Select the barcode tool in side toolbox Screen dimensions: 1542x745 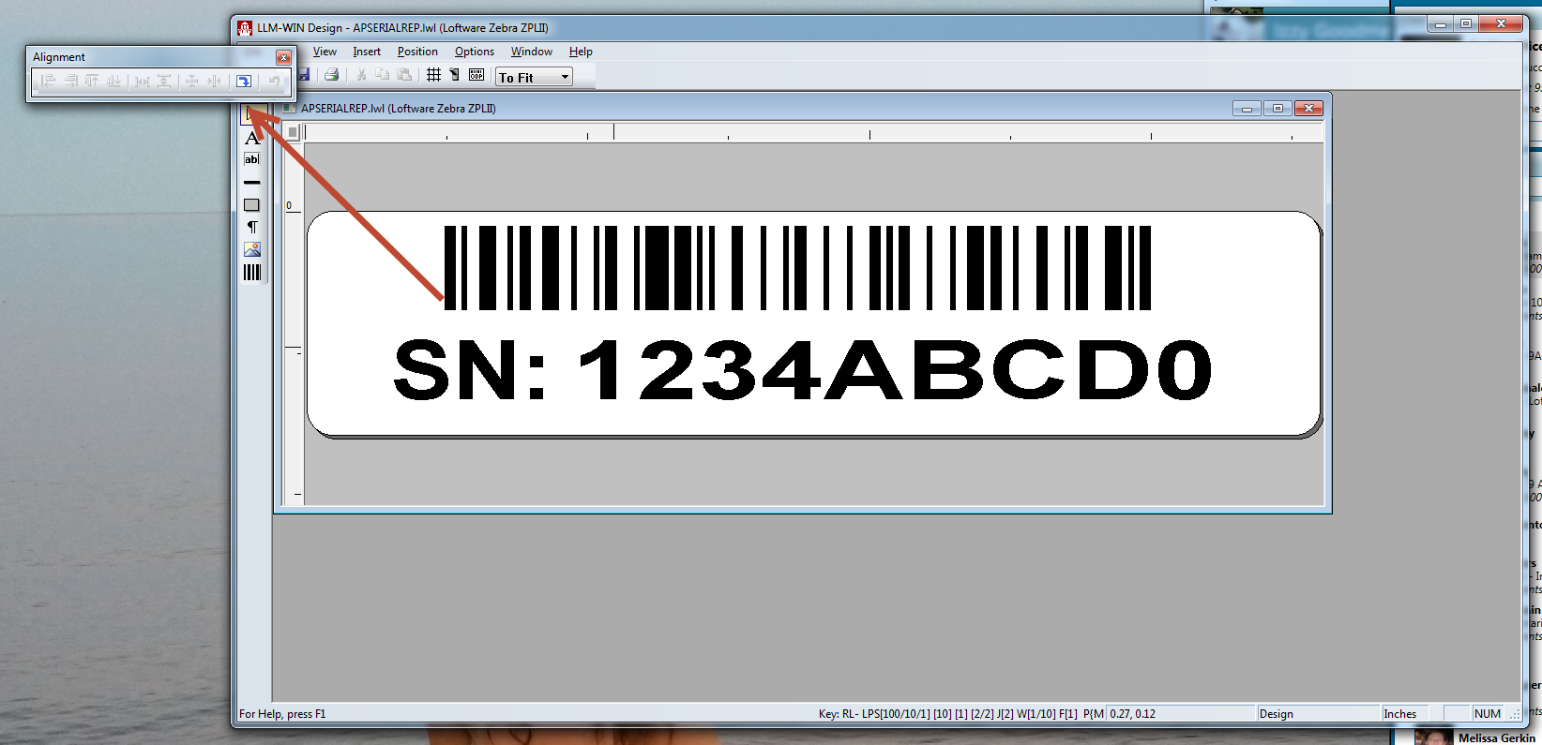pyautogui.click(x=251, y=272)
